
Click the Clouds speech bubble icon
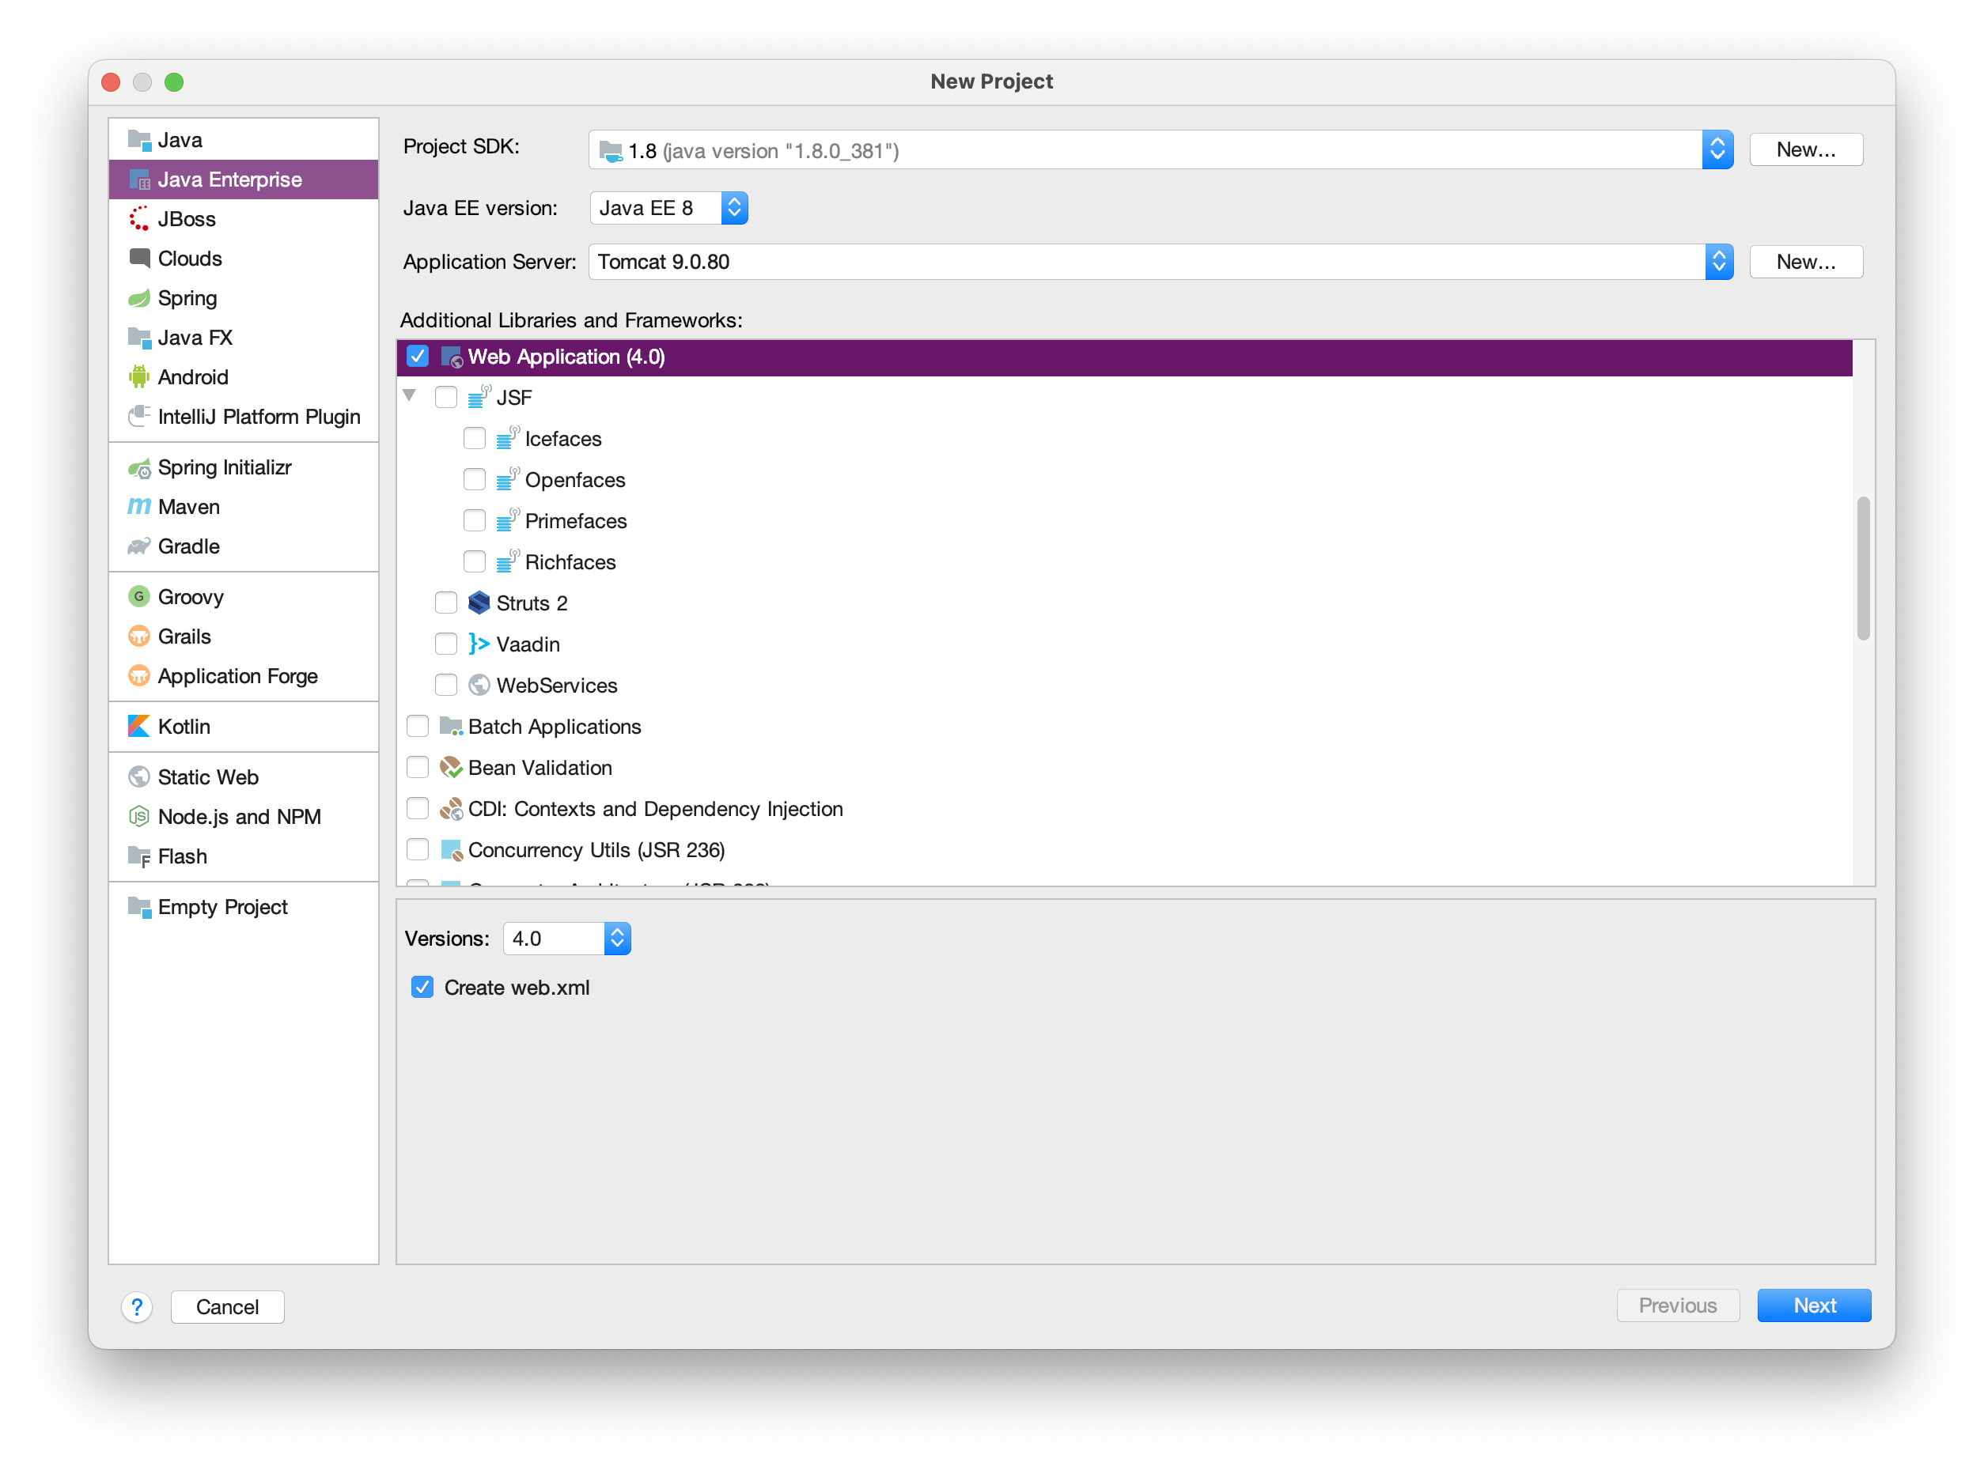(x=138, y=259)
